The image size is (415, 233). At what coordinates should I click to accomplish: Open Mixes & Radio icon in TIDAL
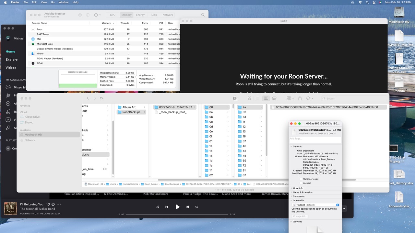pyautogui.click(x=8, y=87)
